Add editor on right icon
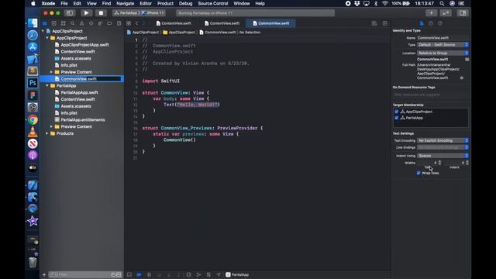Viewport: 496px width, 279px height. point(385,23)
